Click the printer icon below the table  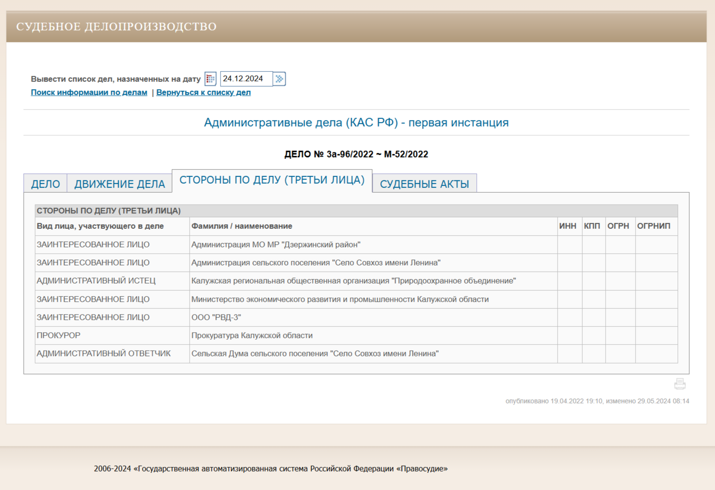pyautogui.click(x=680, y=384)
